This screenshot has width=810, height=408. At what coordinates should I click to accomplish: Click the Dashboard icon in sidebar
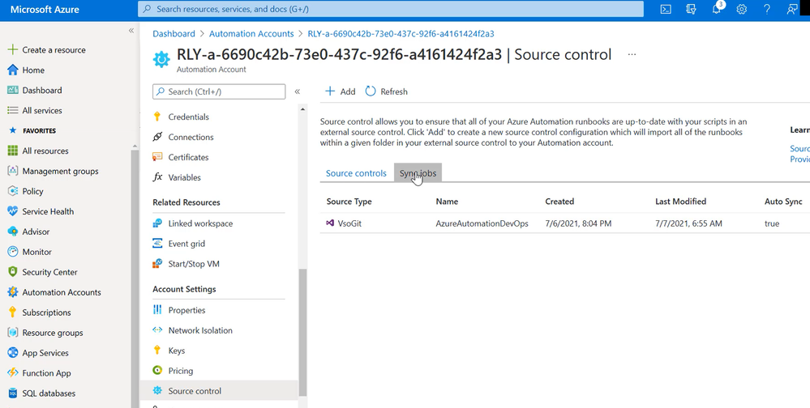12,90
